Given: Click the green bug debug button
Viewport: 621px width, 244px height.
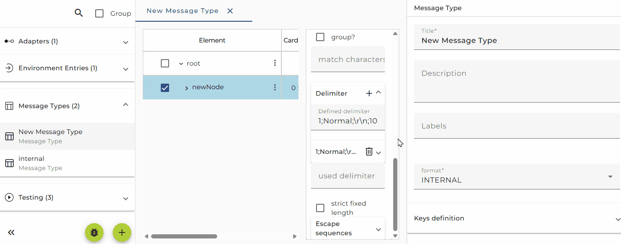Looking at the screenshot, I should coord(94,232).
